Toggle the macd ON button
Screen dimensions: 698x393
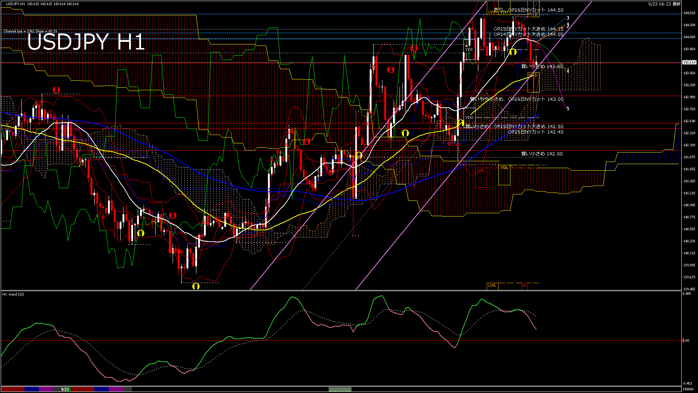(x=340, y=390)
